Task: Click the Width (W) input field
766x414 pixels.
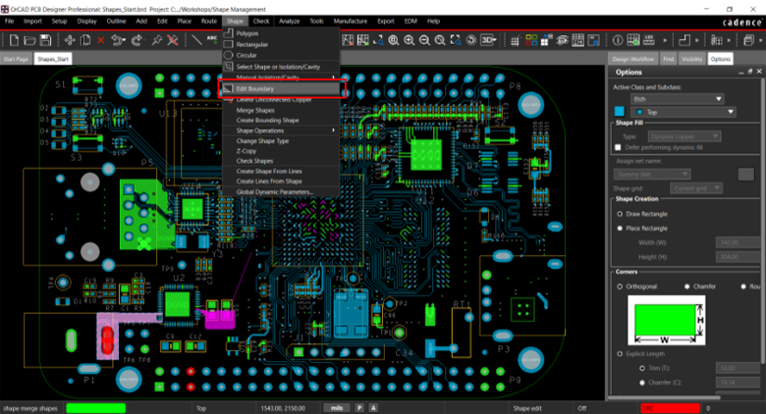Action: pyautogui.click(x=739, y=242)
